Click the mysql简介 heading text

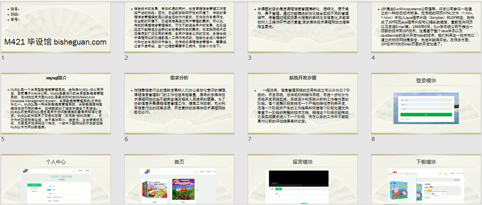[x=56, y=78]
